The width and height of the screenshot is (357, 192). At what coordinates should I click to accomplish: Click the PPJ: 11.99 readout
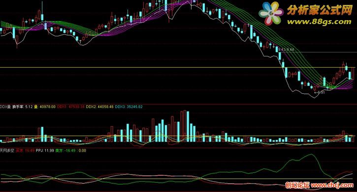tap(45, 150)
